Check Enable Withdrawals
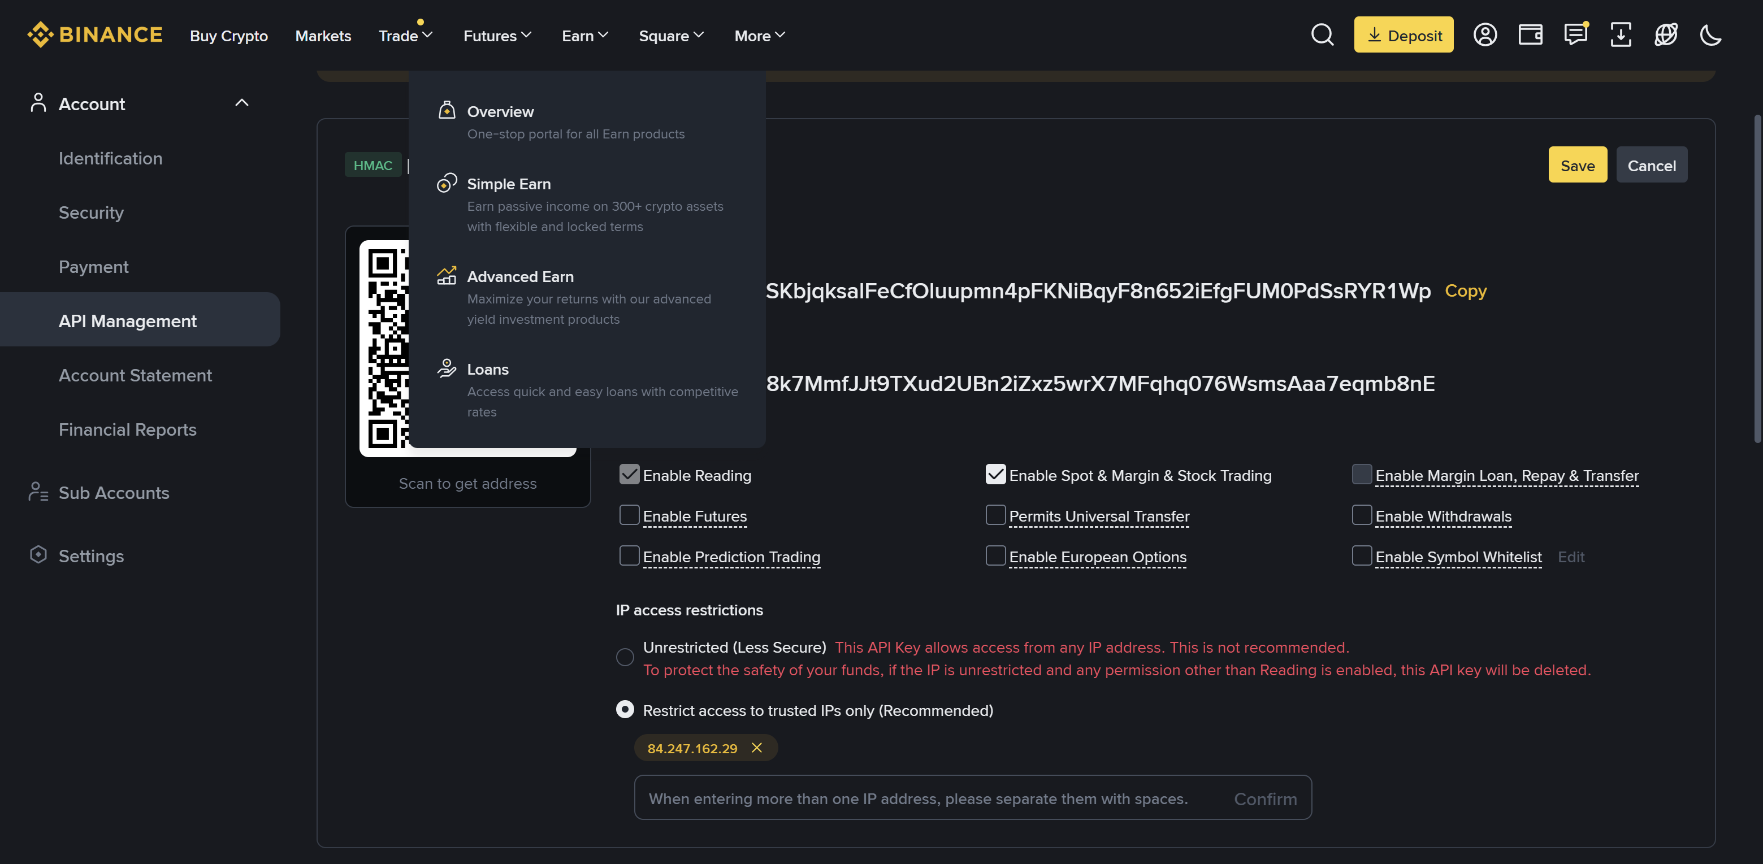1763x864 pixels. [1361, 514]
